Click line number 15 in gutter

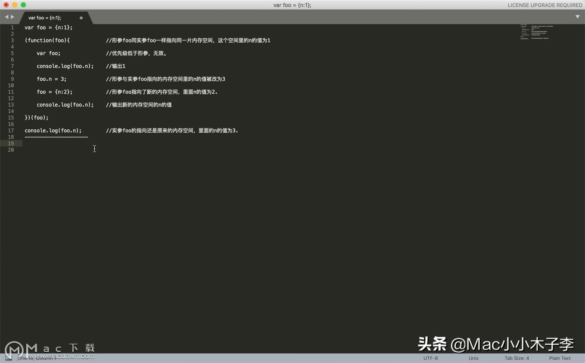point(11,118)
